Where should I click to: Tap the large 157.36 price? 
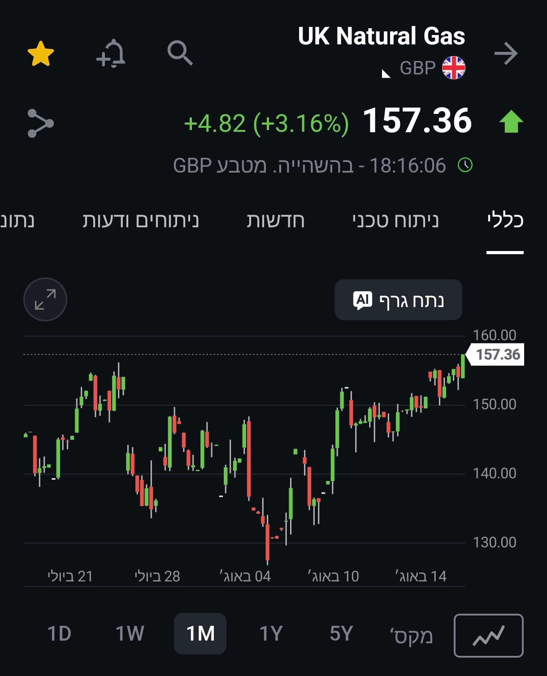point(417,121)
